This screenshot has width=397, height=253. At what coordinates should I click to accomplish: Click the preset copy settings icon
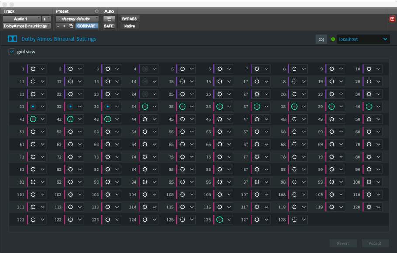point(71,26)
